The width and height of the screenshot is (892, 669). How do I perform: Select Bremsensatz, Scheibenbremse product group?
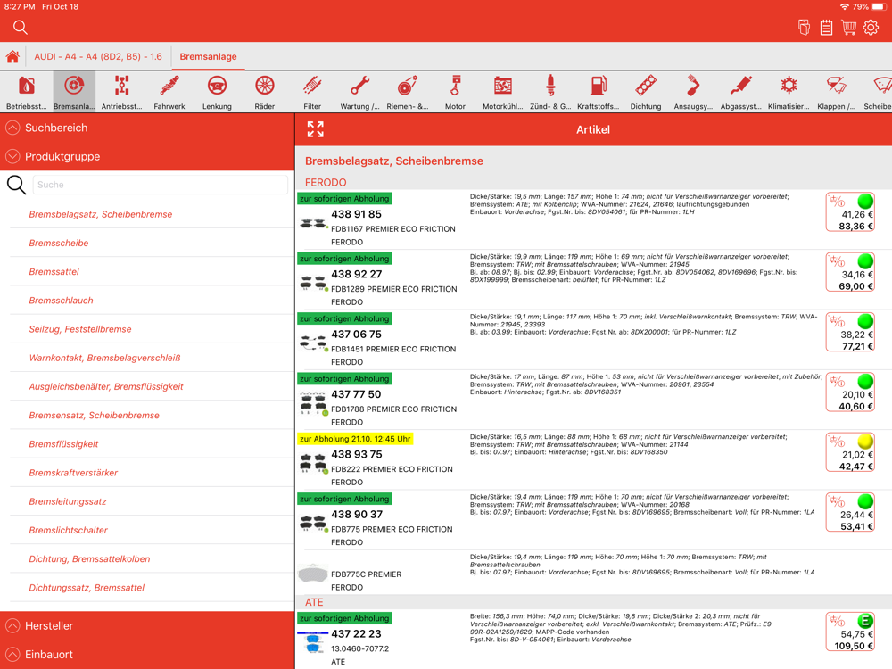pos(95,416)
